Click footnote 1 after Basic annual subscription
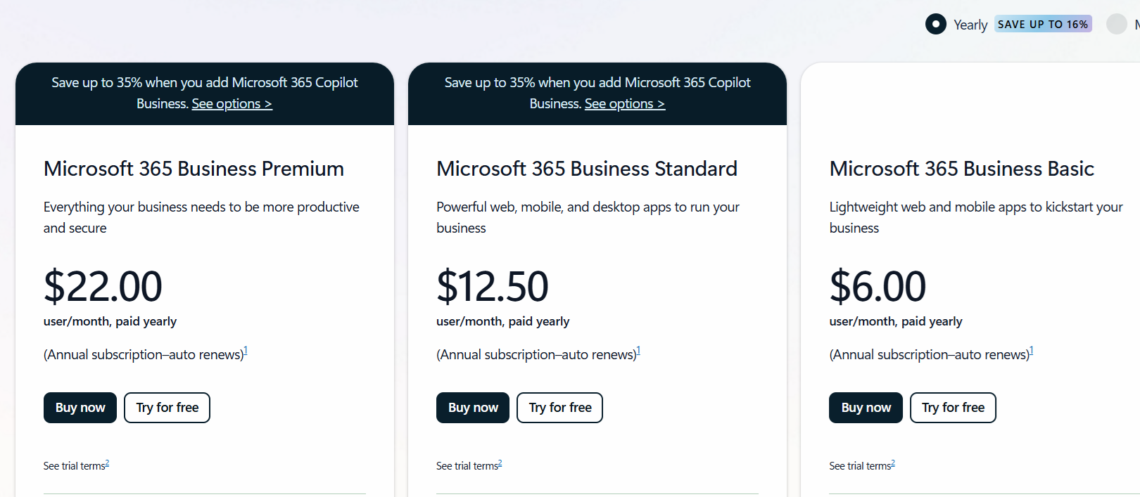1140x497 pixels. pyautogui.click(x=1031, y=351)
